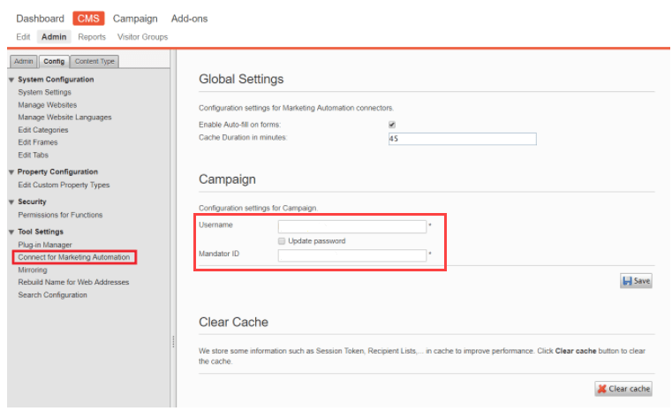Collapse the Security section arrow
This screenshot has width=672, height=411.
pos(11,202)
